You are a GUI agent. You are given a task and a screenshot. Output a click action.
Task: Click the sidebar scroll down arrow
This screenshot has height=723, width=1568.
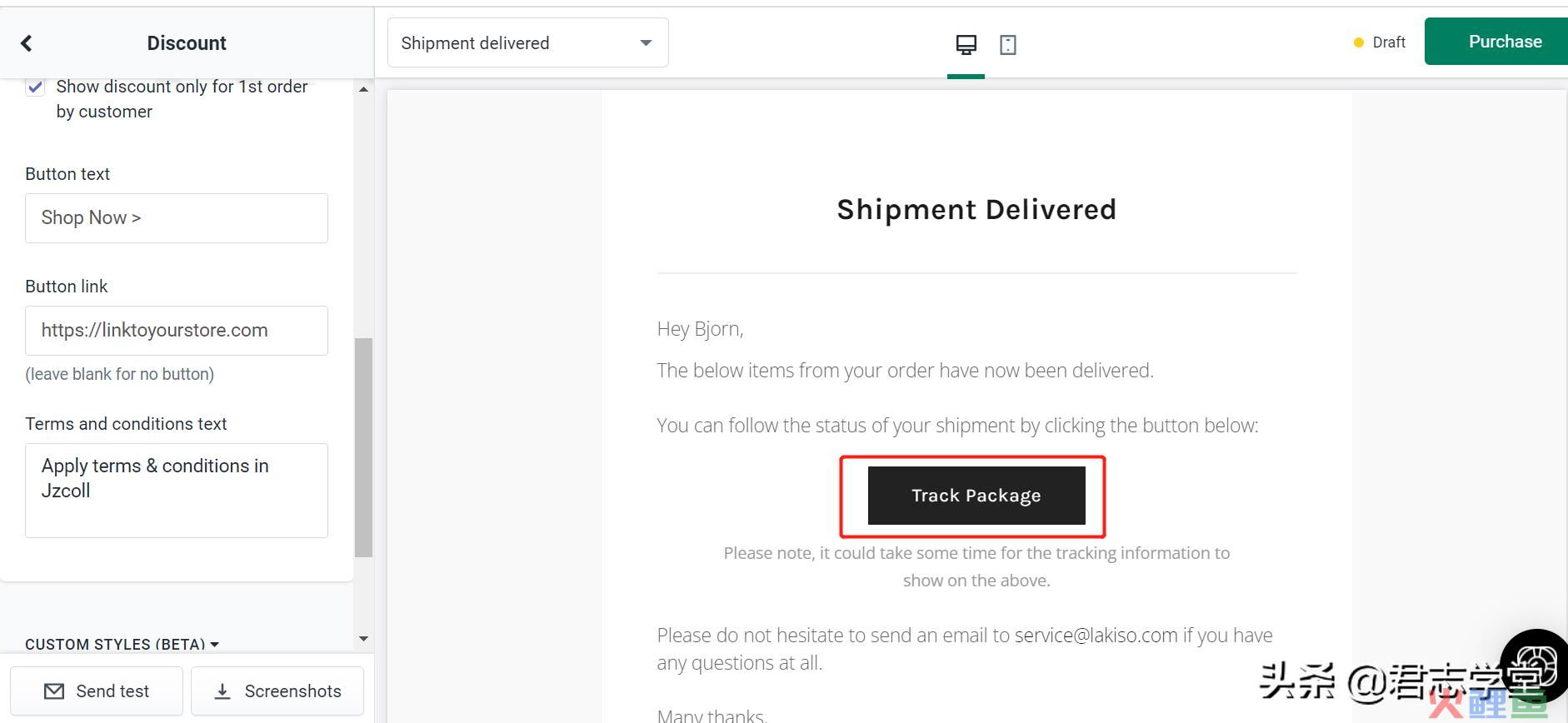[363, 639]
